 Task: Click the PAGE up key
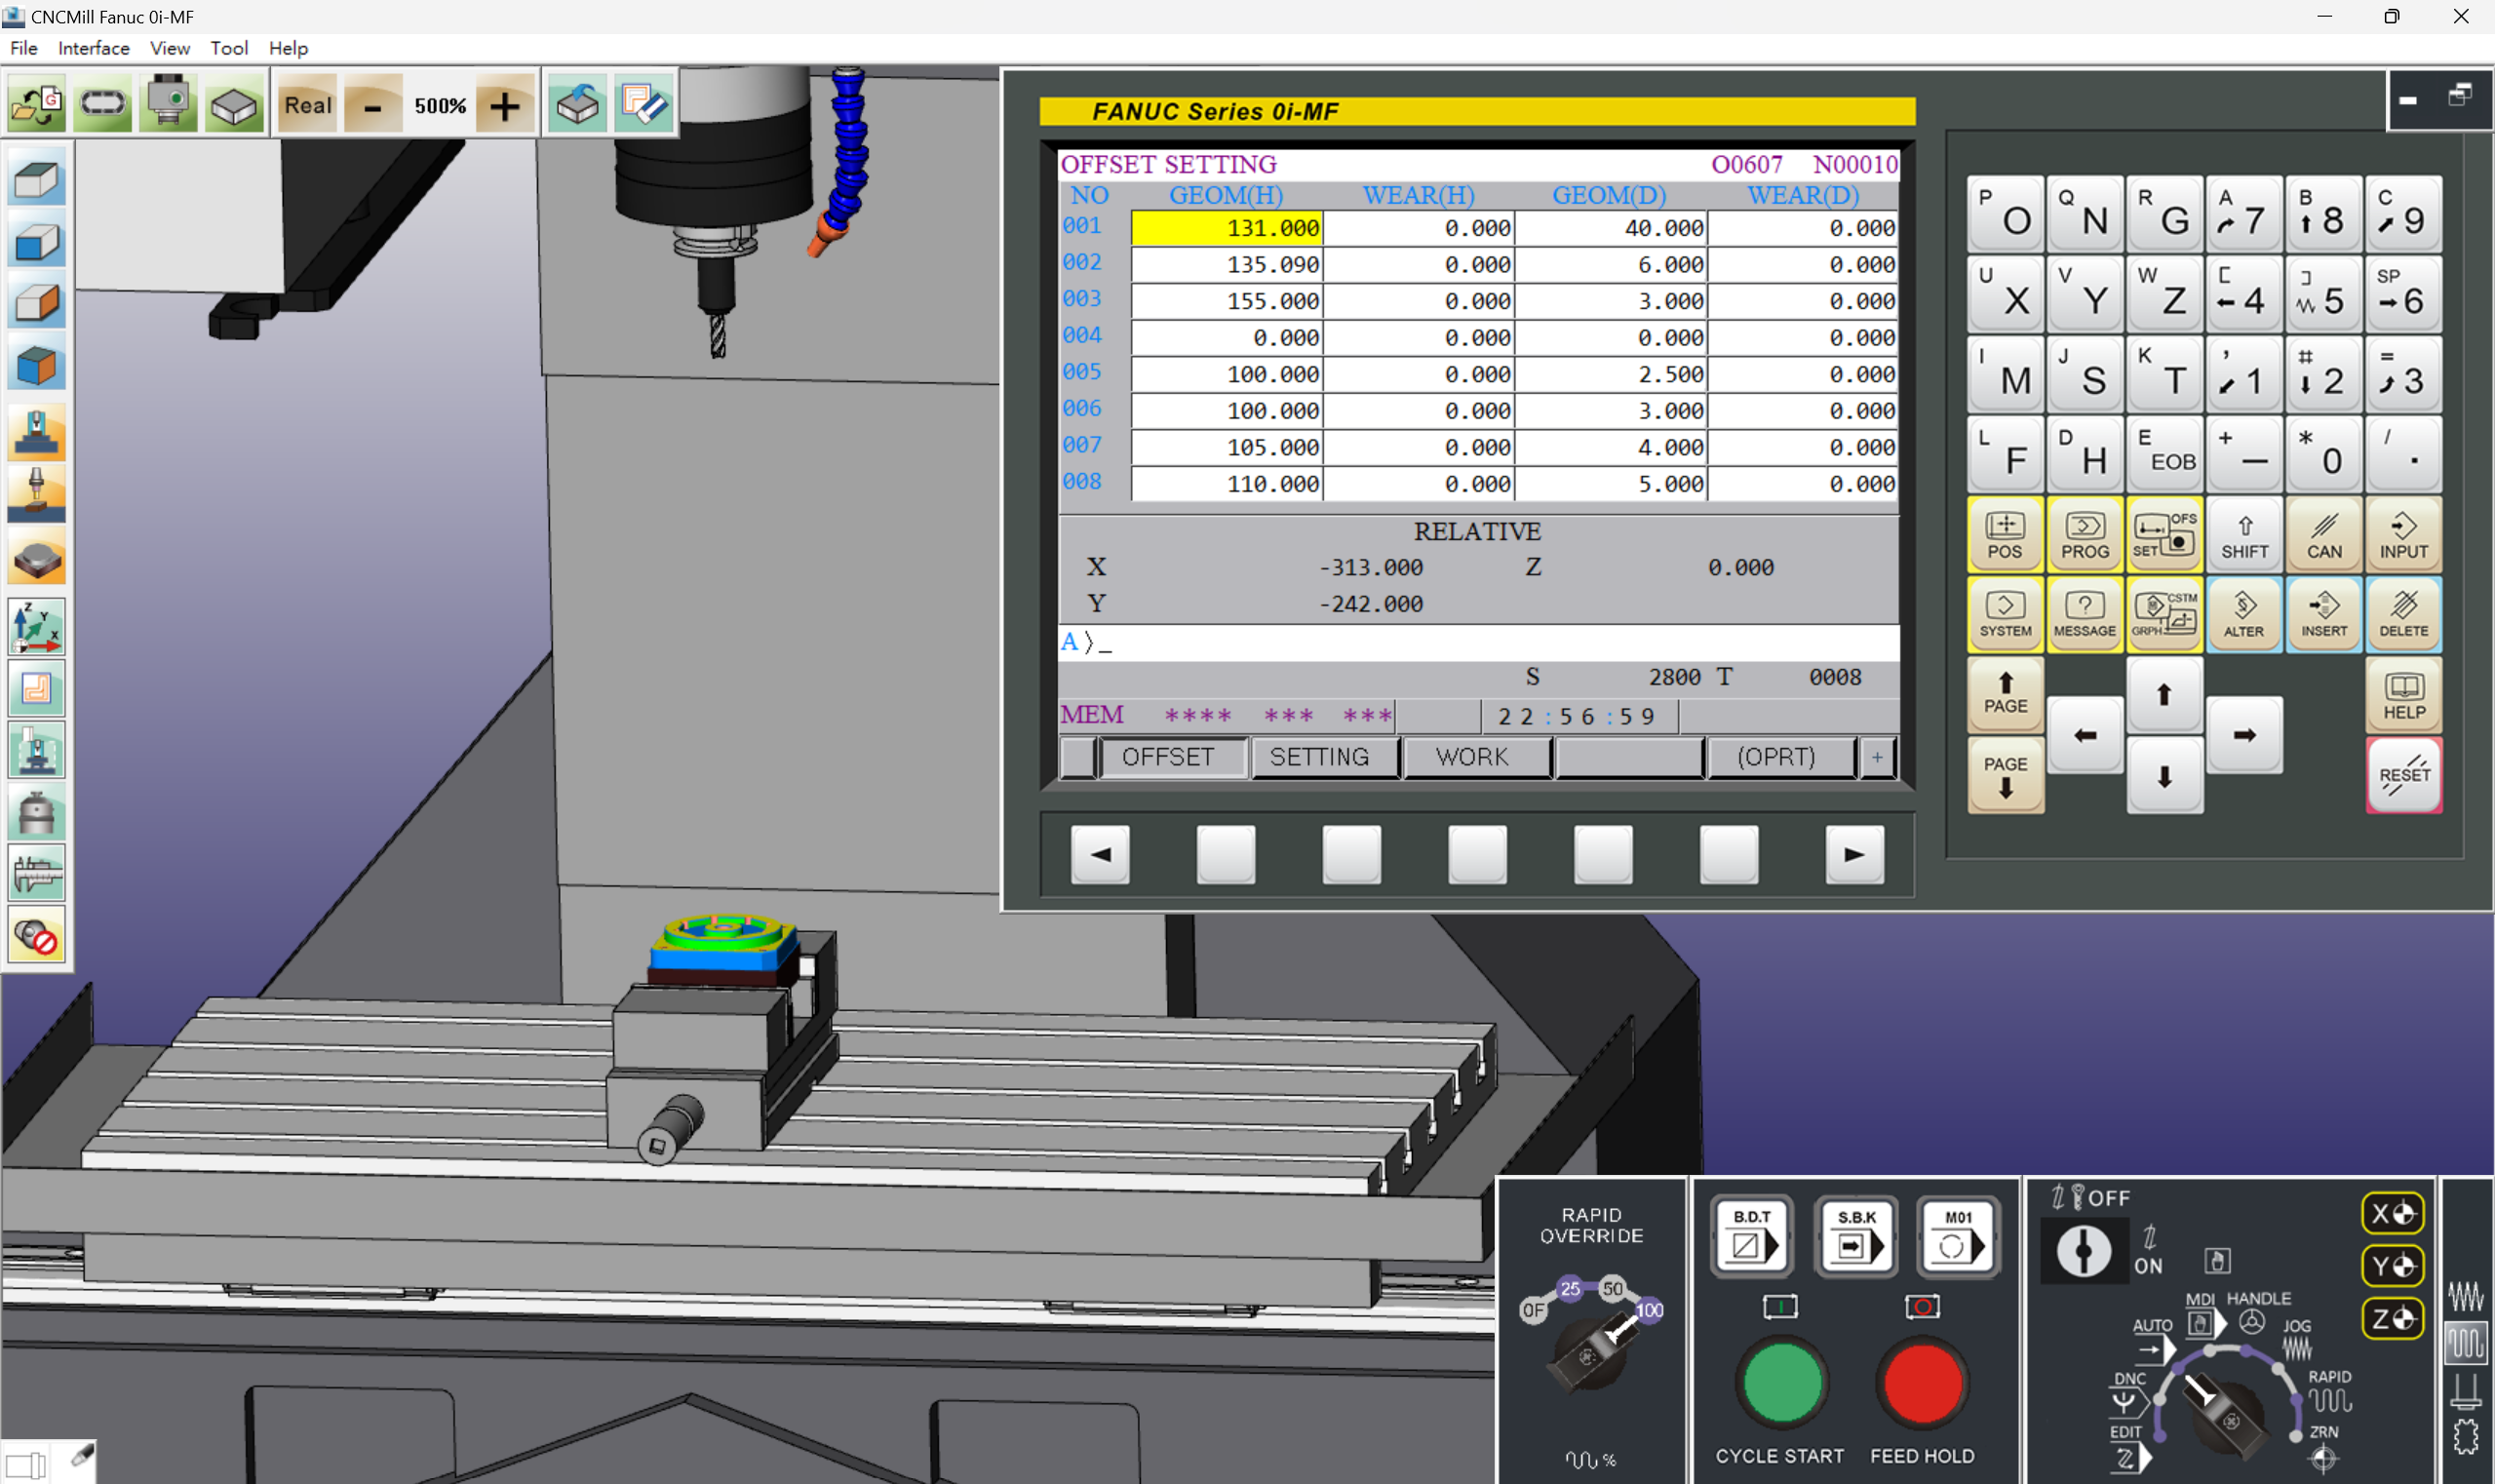point(2005,694)
